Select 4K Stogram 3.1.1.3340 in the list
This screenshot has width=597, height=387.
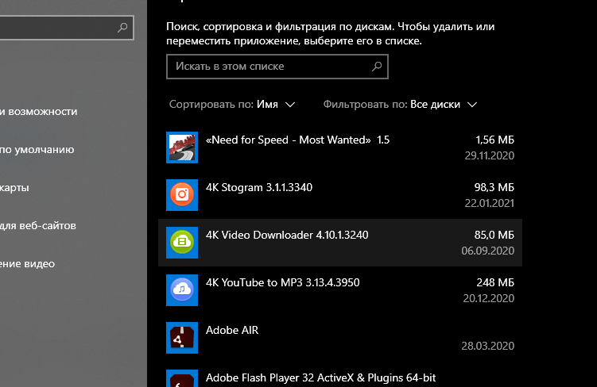pos(340,195)
